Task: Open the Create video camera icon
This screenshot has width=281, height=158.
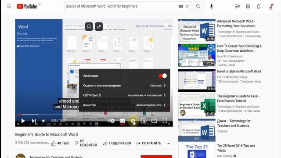Action: pos(237,7)
